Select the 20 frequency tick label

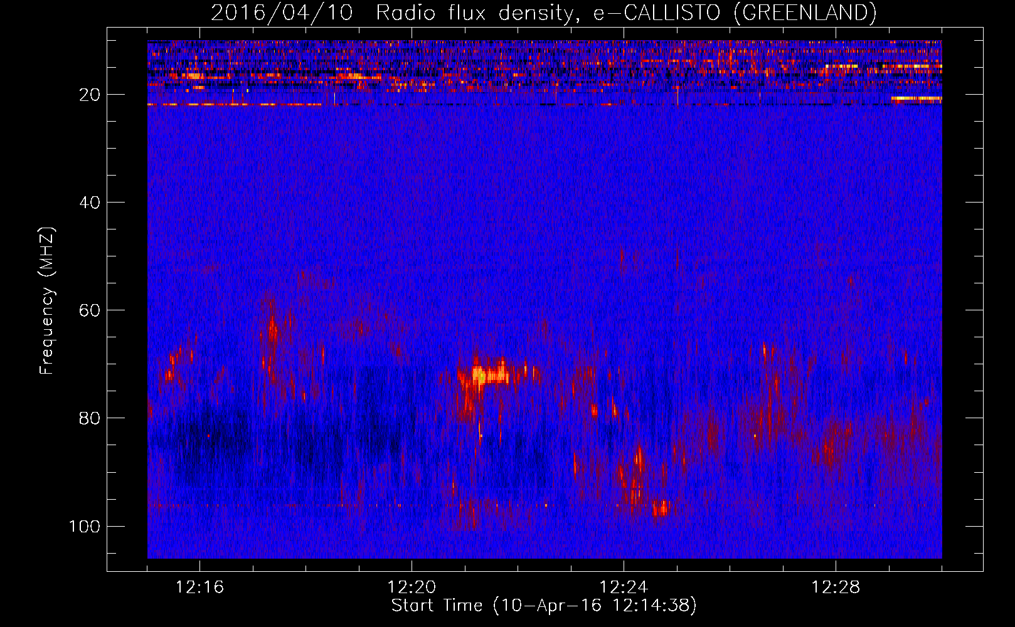pyautogui.click(x=90, y=95)
